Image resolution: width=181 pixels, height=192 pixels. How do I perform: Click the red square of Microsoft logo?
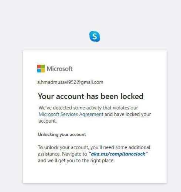point(39,67)
